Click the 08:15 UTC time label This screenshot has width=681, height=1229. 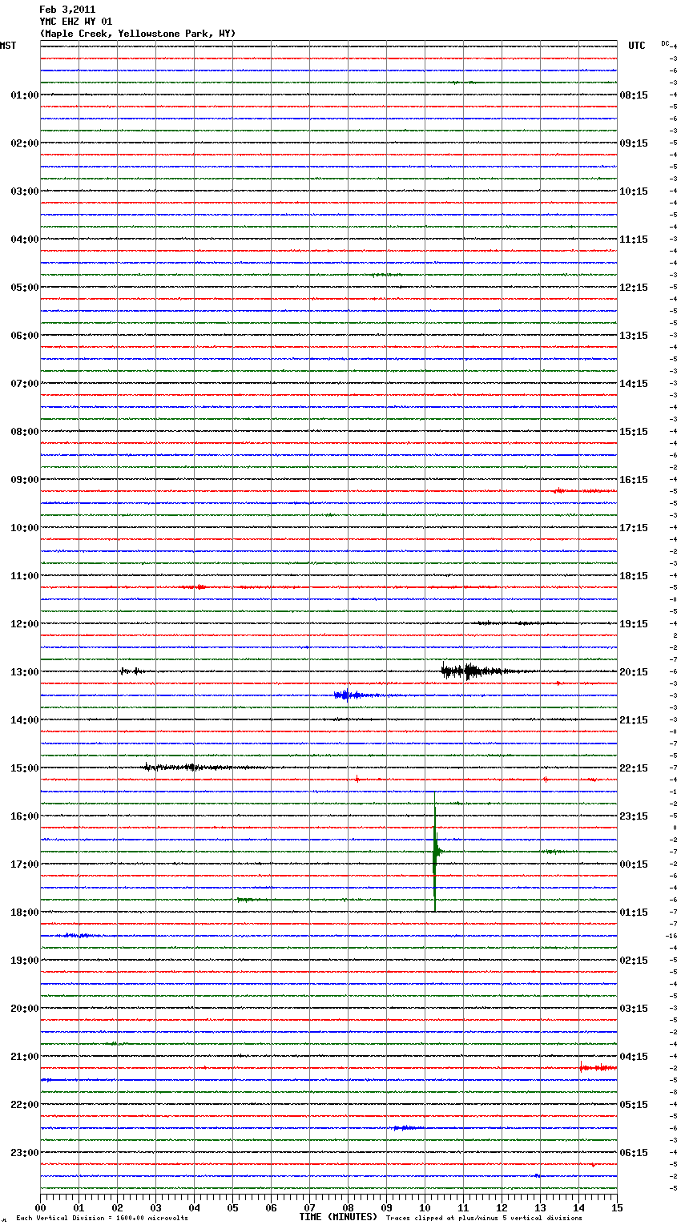[634, 95]
